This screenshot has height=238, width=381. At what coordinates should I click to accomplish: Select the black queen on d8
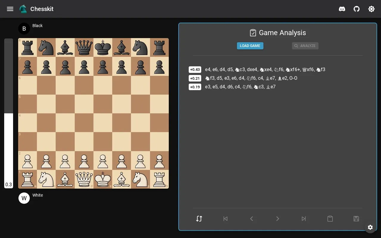click(84, 47)
